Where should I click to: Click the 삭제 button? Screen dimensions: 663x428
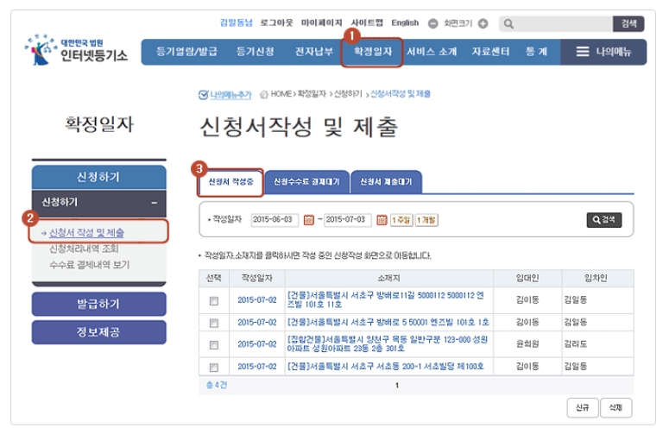tap(616, 407)
